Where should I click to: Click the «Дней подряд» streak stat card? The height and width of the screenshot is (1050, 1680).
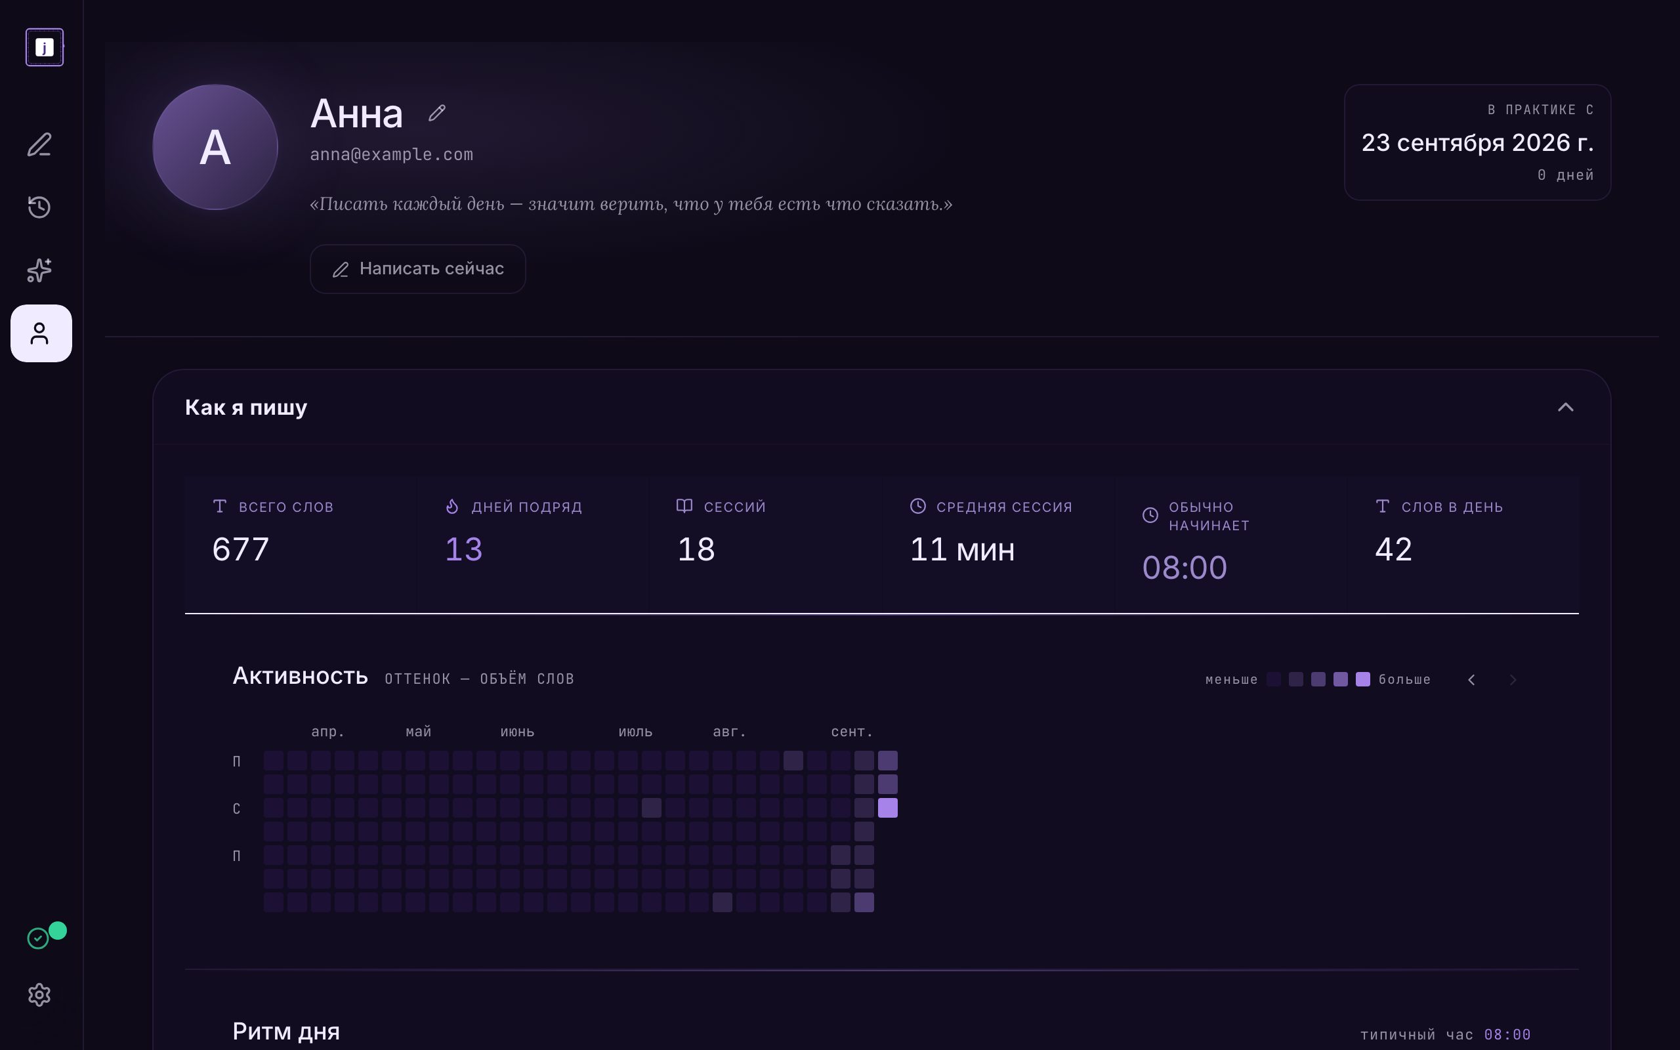tap(533, 545)
